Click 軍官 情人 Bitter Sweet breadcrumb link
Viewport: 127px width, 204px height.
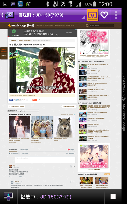click(x=25, y=40)
